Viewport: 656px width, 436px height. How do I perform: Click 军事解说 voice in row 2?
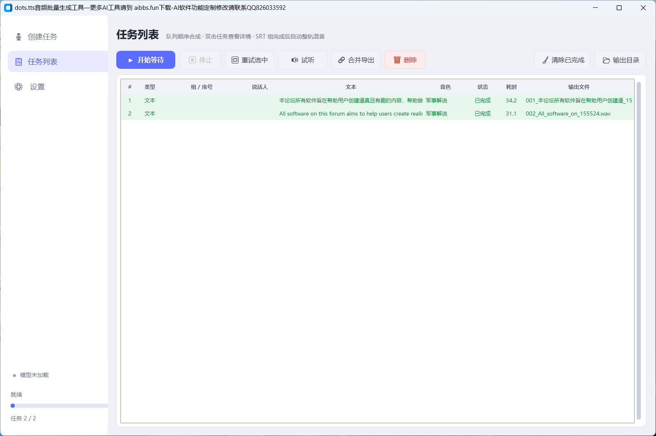(x=437, y=114)
